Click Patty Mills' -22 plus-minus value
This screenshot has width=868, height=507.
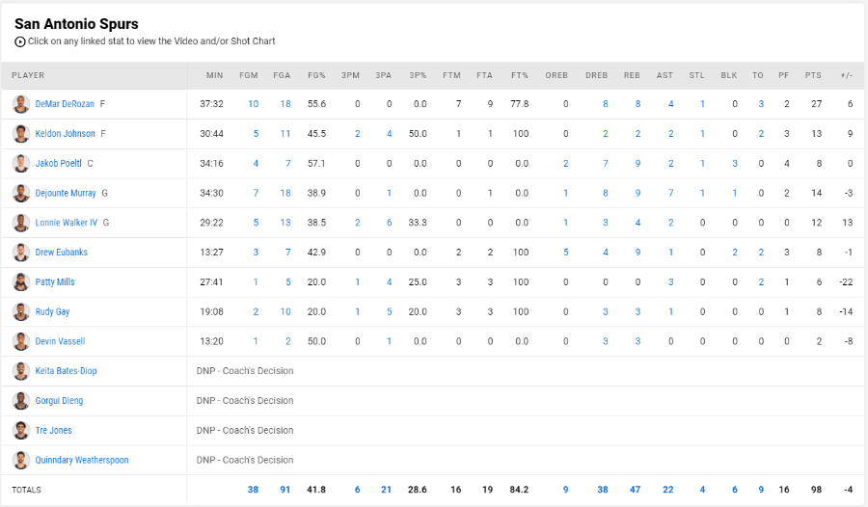tap(846, 281)
